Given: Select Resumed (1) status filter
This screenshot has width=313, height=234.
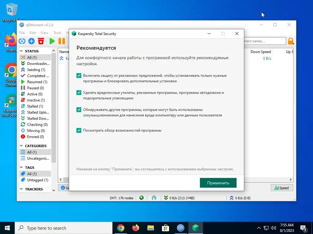Looking at the screenshot, I should coord(35,82).
